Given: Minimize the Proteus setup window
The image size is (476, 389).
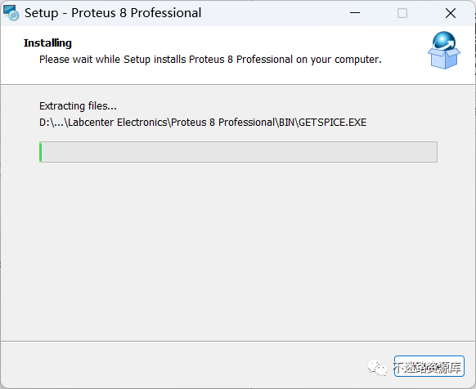Looking at the screenshot, I should pyautogui.click(x=355, y=13).
